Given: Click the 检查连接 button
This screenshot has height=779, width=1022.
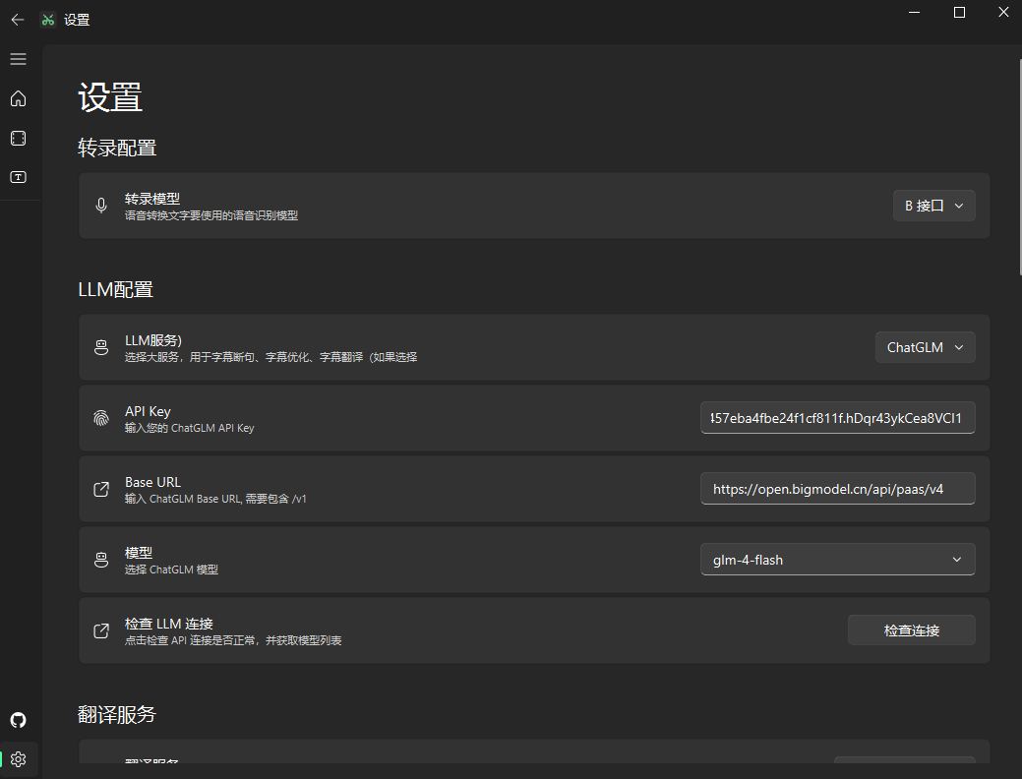Looking at the screenshot, I should tap(911, 629).
